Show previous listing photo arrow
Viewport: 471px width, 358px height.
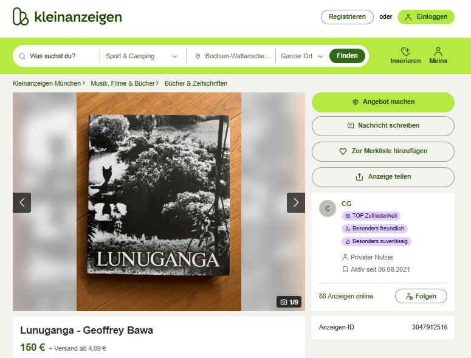22,203
